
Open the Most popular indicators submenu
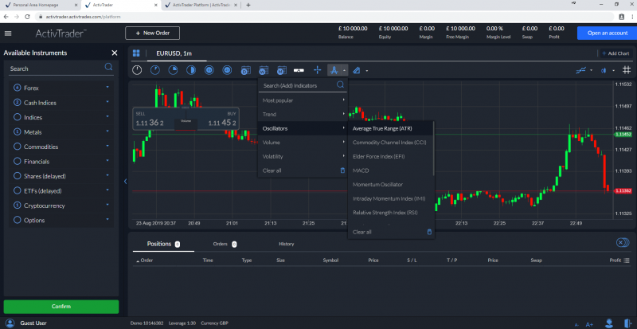(303, 100)
